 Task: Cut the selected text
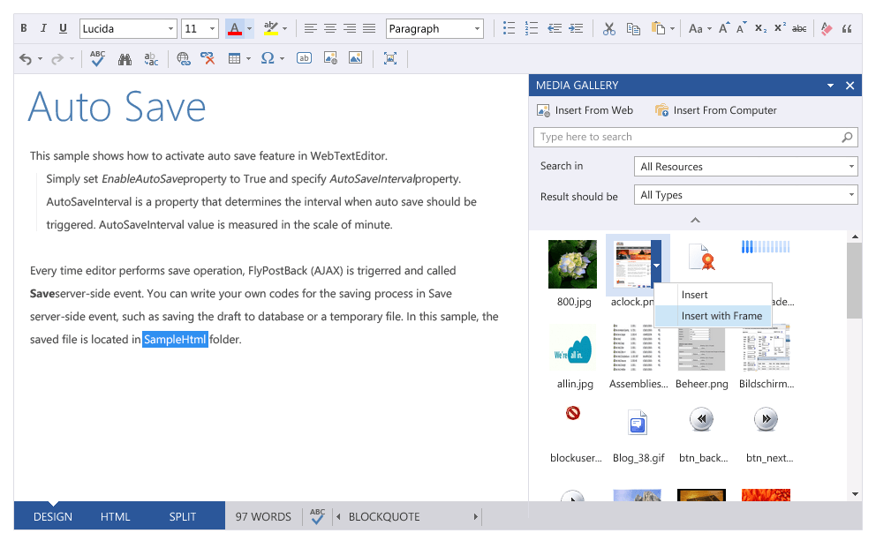[x=608, y=27]
